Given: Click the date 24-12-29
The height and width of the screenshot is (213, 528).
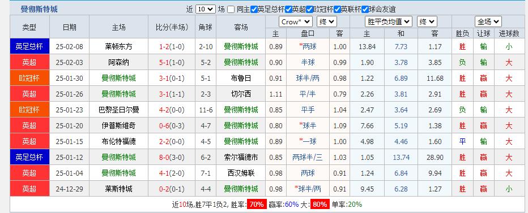Looking at the screenshot, I should pos(69,189).
